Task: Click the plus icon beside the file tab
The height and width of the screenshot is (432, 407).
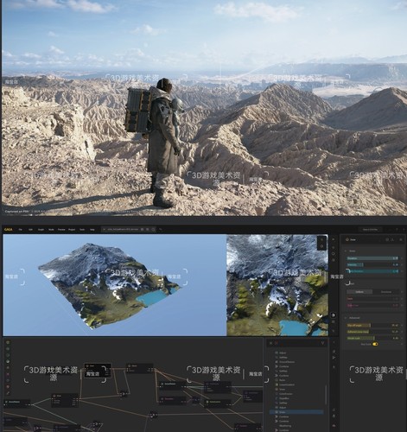Action: (x=161, y=230)
